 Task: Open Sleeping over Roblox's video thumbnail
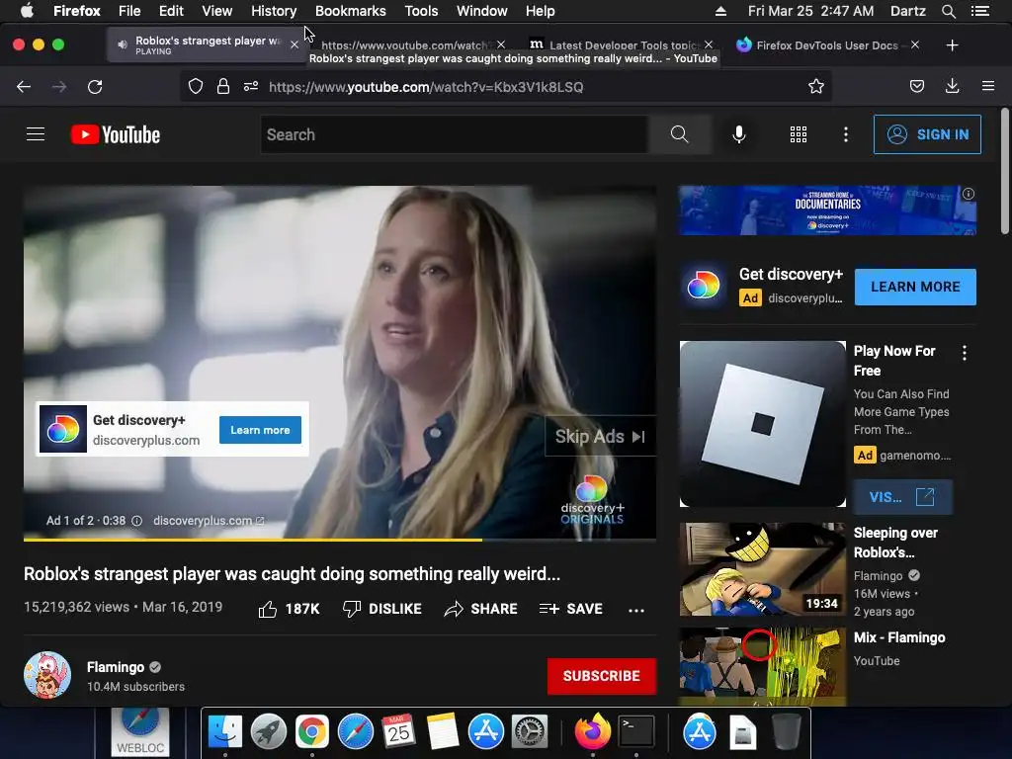(762, 569)
